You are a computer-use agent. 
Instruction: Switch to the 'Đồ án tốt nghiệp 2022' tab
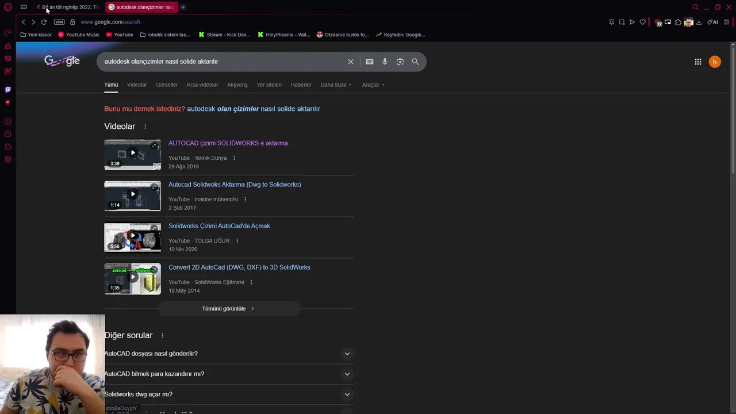click(68, 7)
